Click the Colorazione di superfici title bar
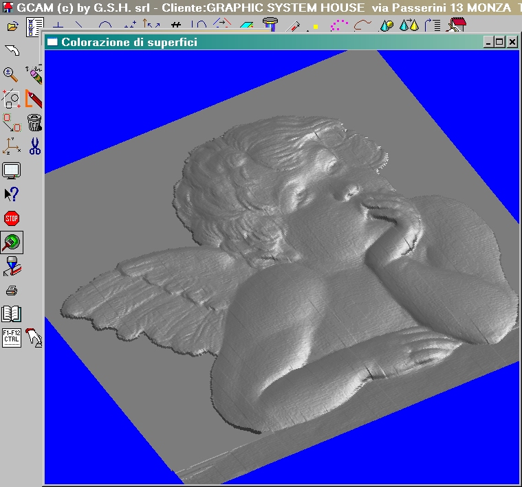The width and height of the screenshot is (522, 487). [281, 42]
